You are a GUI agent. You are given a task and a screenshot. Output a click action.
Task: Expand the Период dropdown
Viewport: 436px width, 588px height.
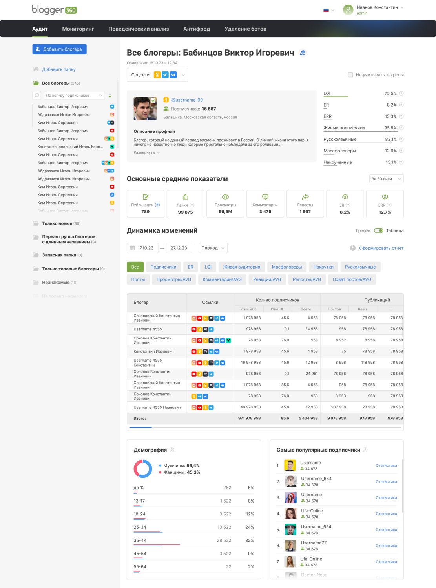click(213, 248)
